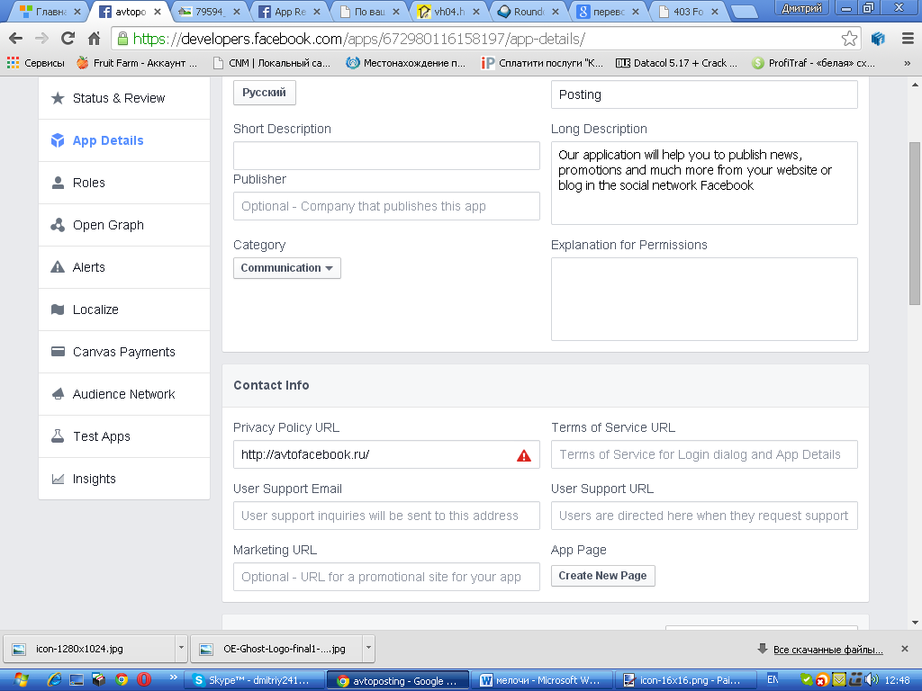Open dropdown for icon-1280x1024.jpg download
922x691 pixels.
click(x=181, y=649)
